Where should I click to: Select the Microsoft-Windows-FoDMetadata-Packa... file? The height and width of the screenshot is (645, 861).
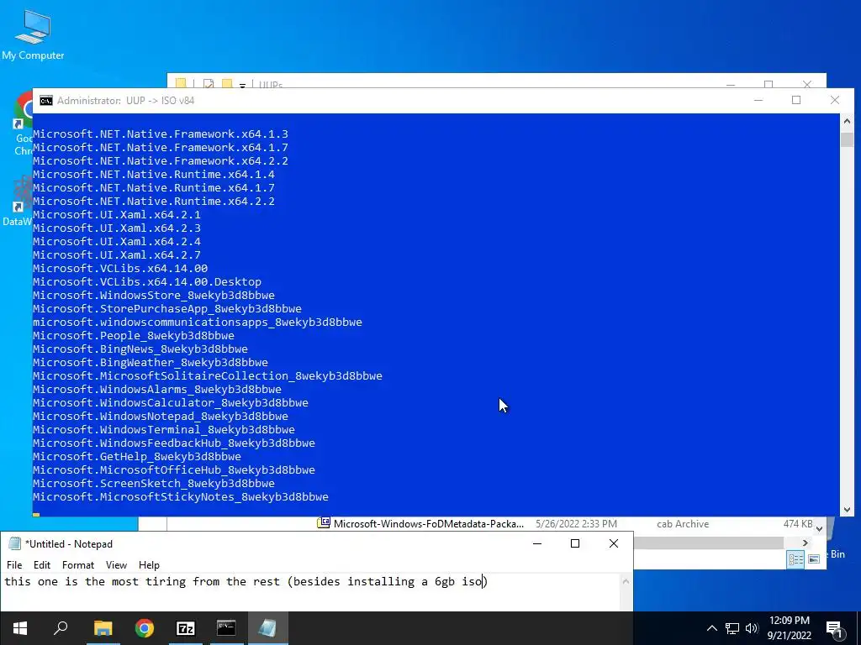click(428, 524)
